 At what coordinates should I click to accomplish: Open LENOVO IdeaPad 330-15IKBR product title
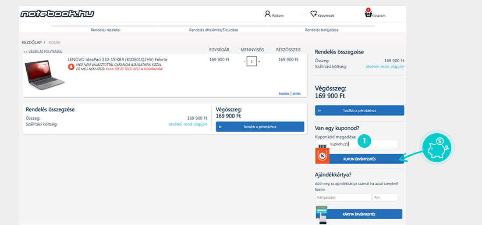(x=117, y=59)
